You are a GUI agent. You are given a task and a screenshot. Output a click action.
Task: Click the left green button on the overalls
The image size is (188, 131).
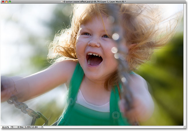tap(71, 102)
